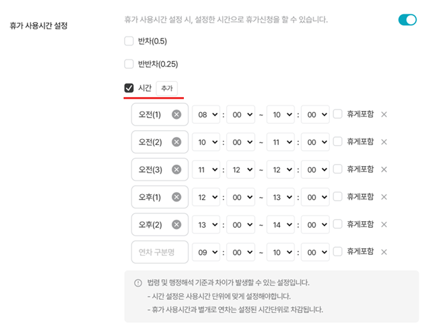Image resolution: width=429 pixels, height=328 pixels.
Task: Open last row start hour dropdown (09)
Action: [206, 252]
